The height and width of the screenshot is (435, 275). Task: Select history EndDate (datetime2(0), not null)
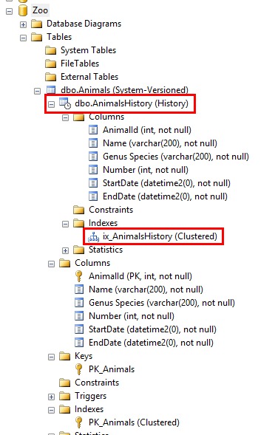(165, 196)
